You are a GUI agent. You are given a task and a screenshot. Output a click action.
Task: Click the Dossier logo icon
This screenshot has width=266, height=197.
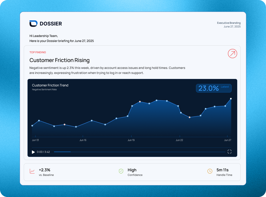pyautogui.click(x=33, y=23)
